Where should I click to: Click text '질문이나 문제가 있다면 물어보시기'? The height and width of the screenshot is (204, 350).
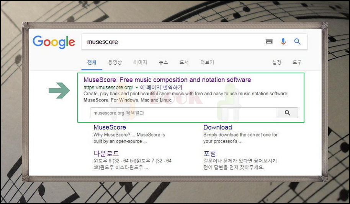click(x=240, y=161)
